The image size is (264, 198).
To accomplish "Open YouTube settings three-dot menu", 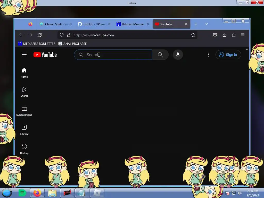I will (x=208, y=55).
